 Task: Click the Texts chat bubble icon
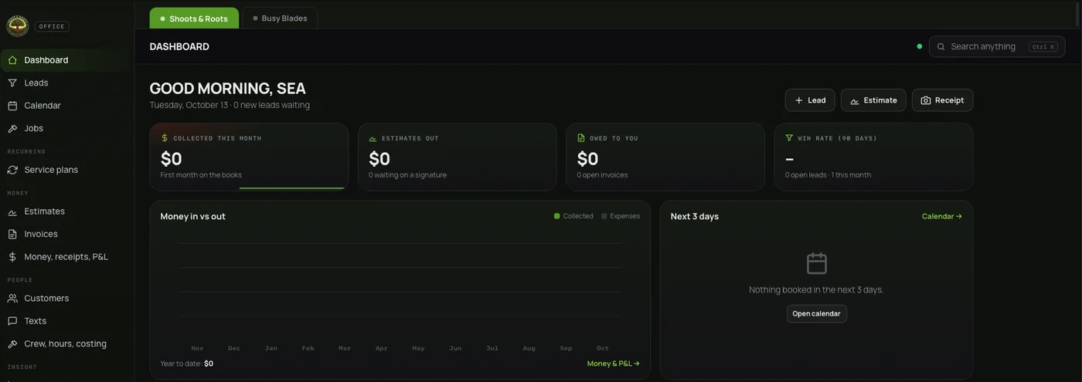click(x=12, y=321)
